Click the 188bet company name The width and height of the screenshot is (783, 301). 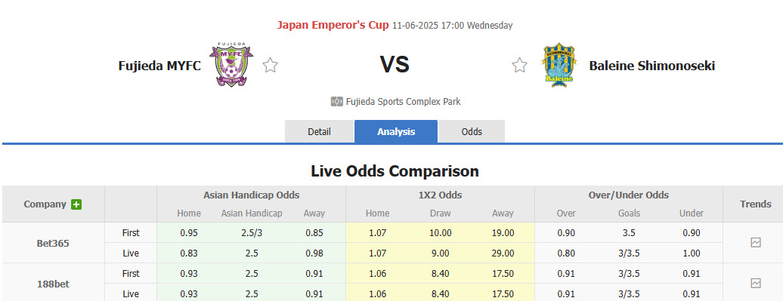(x=53, y=284)
